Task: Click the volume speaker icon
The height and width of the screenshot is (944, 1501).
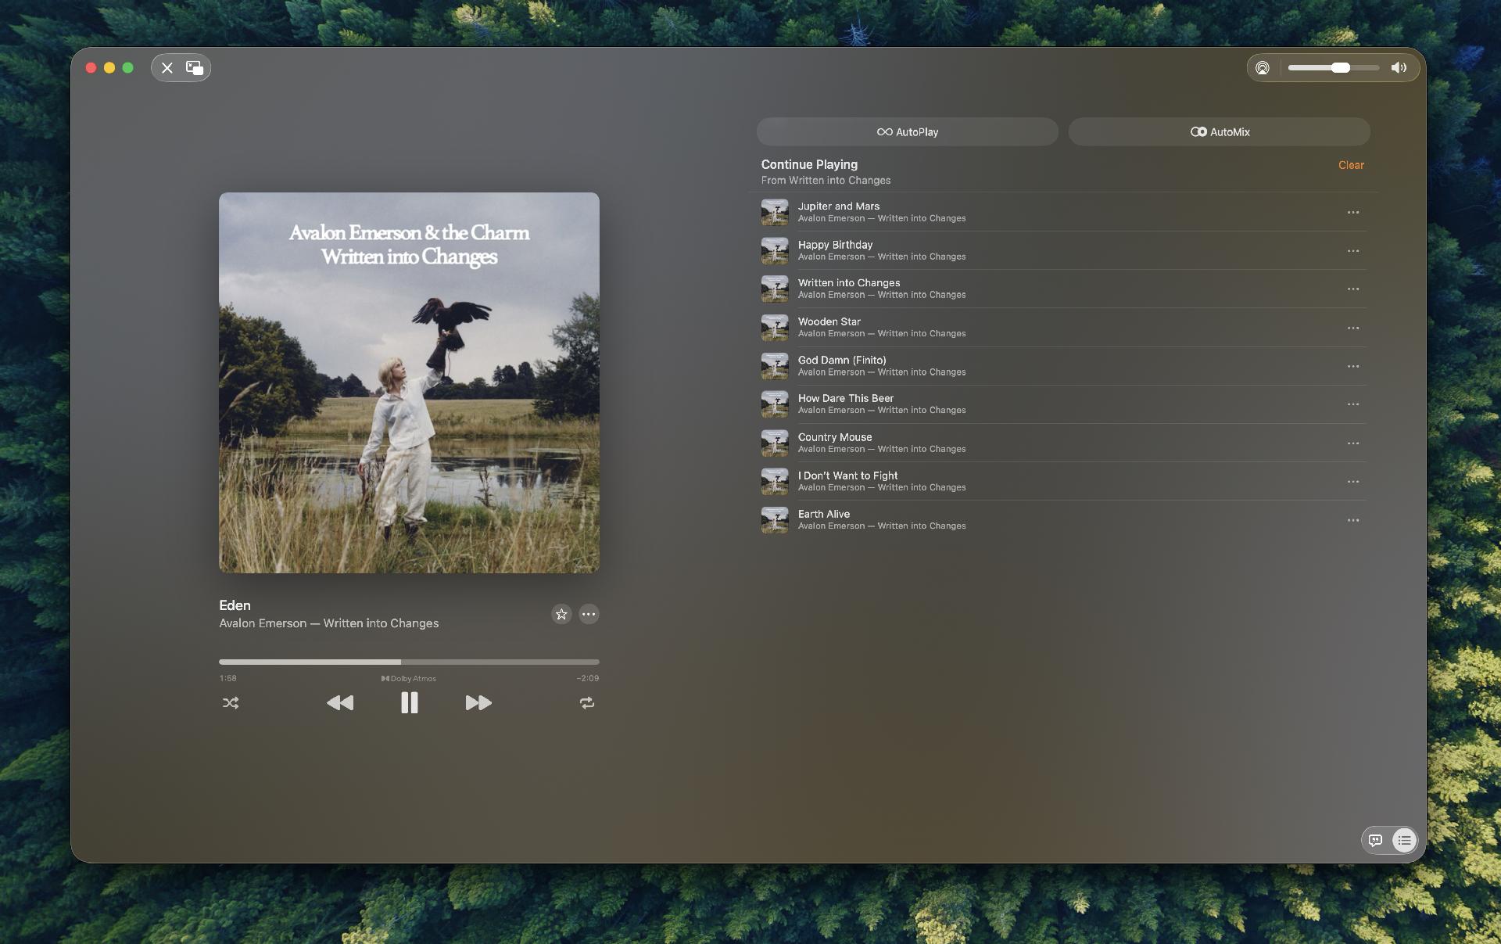Action: point(1399,68)
